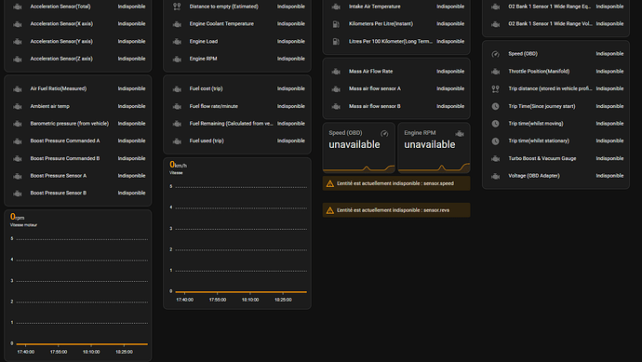
Task: Click the clock icon for Trip Time(Since journey start)
Action: pos(495,106)
